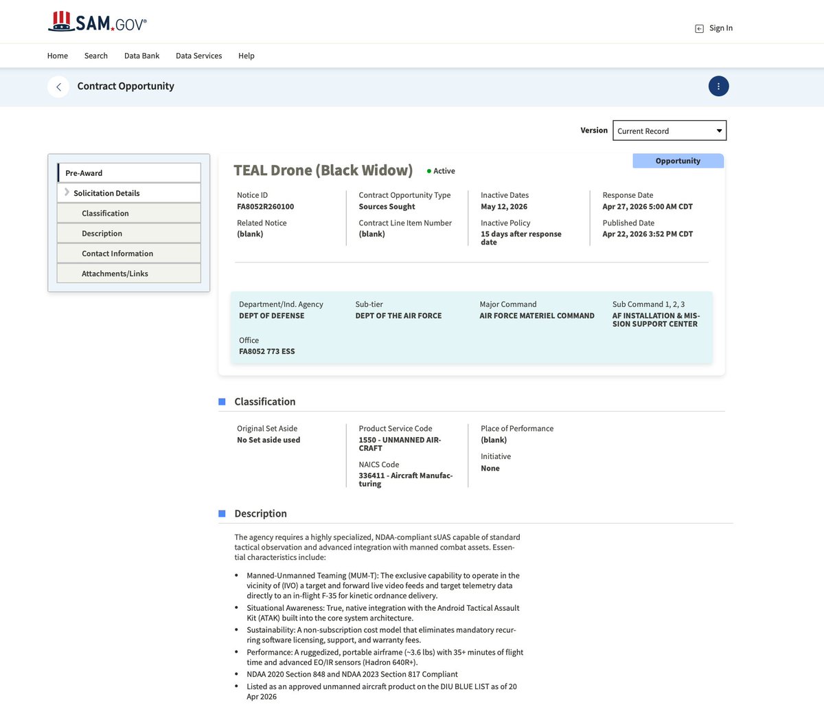Screen dimensions: 824x718
Task: Click the Response Date Apr 27, 2026 value
Action: (x=648, y=206)
